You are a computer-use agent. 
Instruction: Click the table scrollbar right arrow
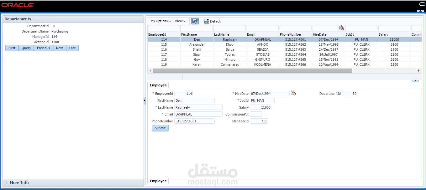pos(419,71)
